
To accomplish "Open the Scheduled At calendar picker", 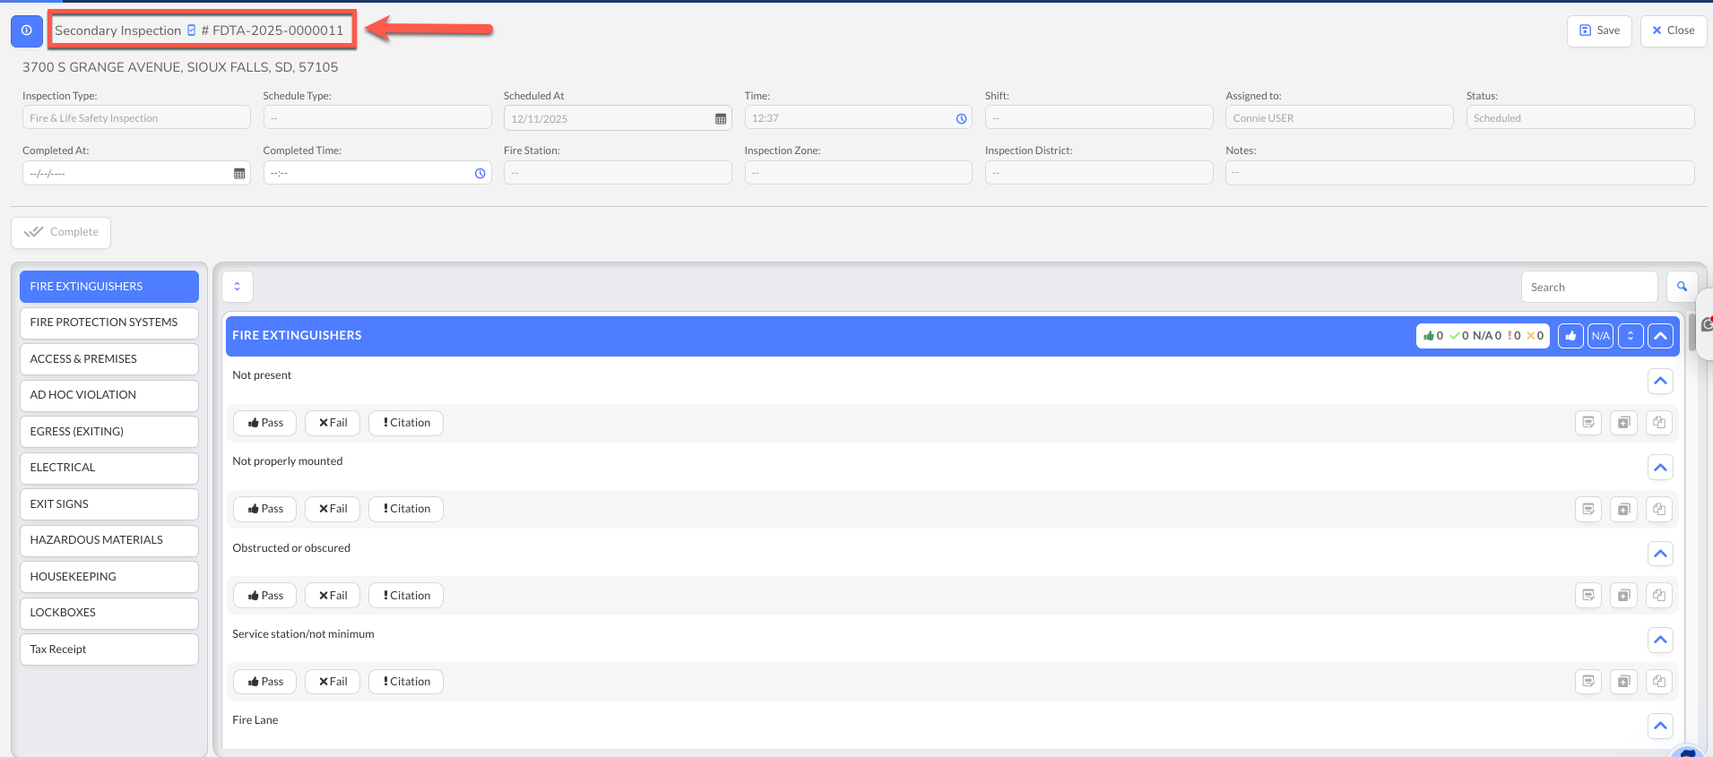I will (720, 119).
